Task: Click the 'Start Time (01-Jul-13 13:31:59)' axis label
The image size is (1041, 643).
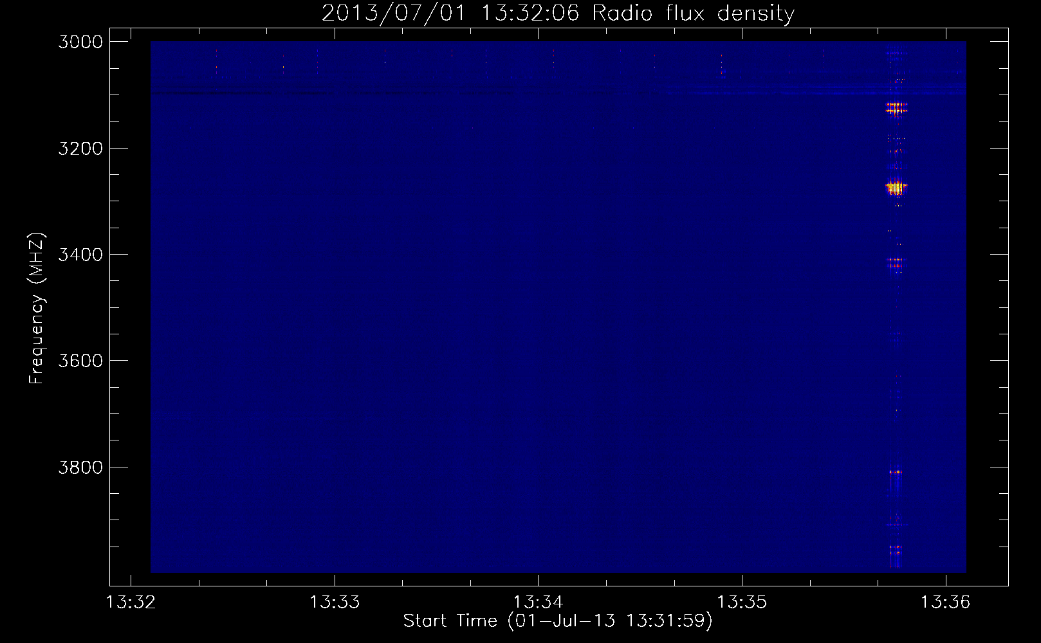Action: pos(558,621)
